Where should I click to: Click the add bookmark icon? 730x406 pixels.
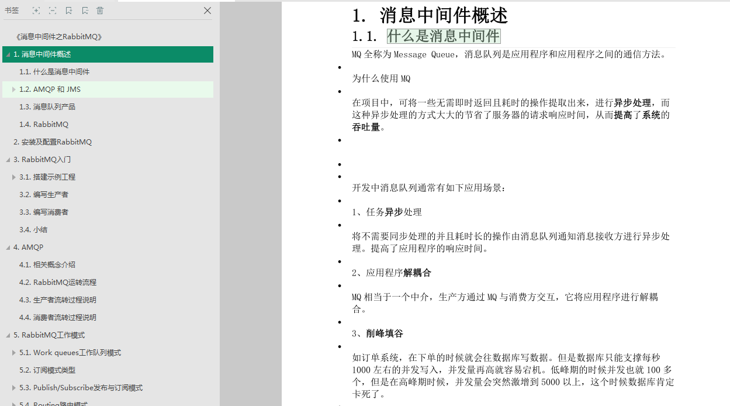68,11
